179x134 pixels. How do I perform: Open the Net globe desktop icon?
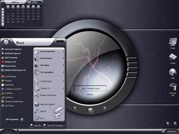173,72
